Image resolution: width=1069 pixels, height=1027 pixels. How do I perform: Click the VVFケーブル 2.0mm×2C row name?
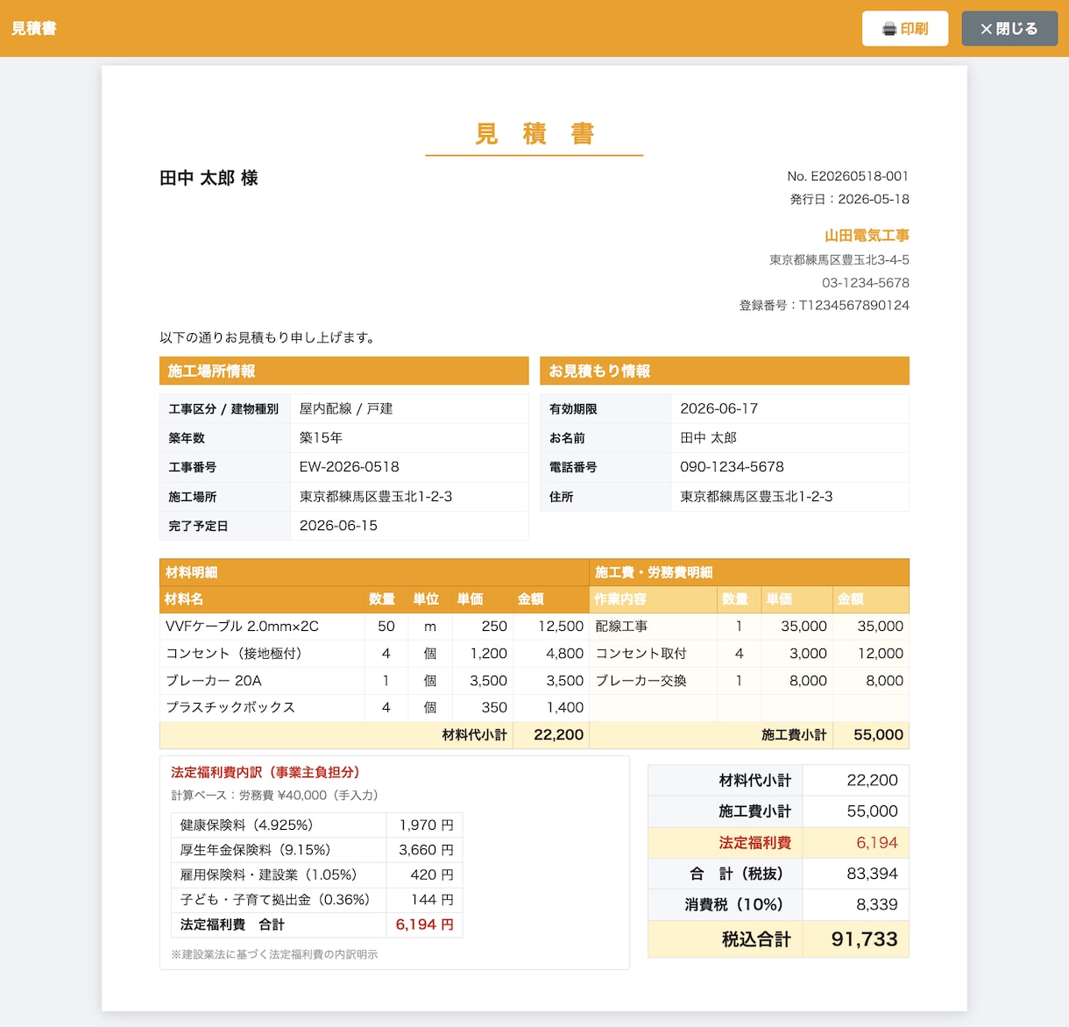point(242,626)
